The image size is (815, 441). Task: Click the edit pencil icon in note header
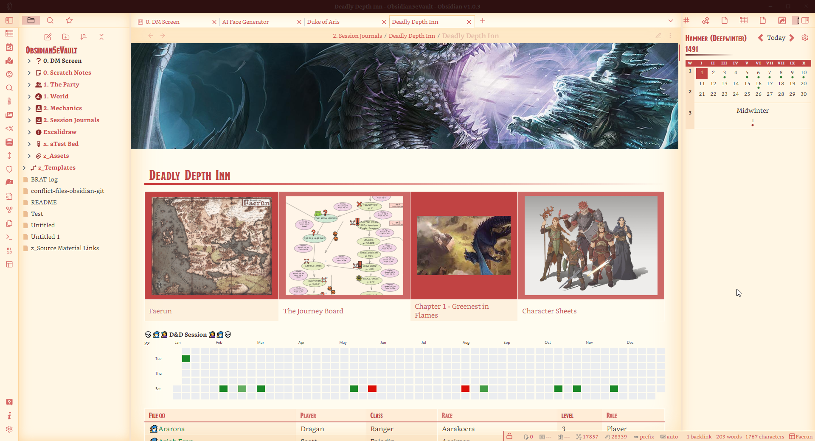click(658, 36)
